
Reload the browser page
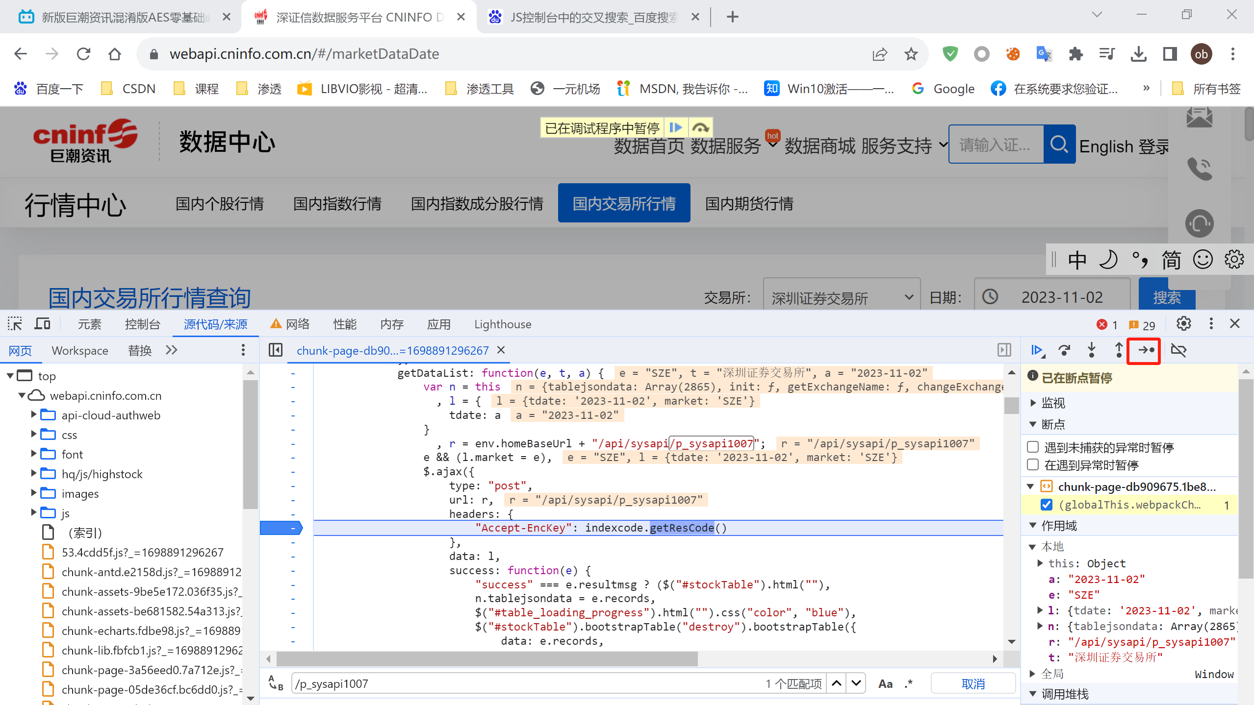[83, 54]
